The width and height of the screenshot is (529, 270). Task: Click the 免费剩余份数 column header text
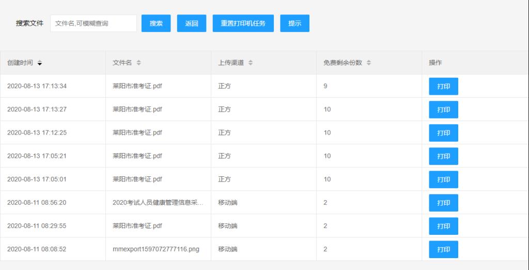[343, 63]
